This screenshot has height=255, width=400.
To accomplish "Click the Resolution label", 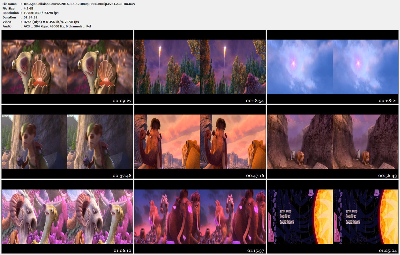I will coord(11,13).
